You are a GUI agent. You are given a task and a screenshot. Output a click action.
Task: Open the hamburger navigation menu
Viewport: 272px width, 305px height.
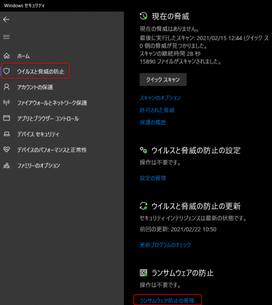click(x=6, y=37)
